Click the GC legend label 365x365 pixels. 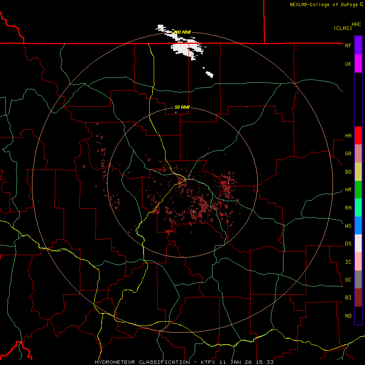(x=348, y=279)
